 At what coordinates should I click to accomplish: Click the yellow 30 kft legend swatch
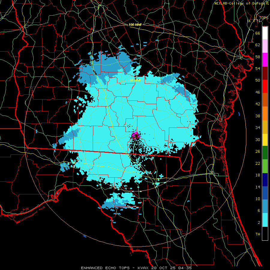265,139
